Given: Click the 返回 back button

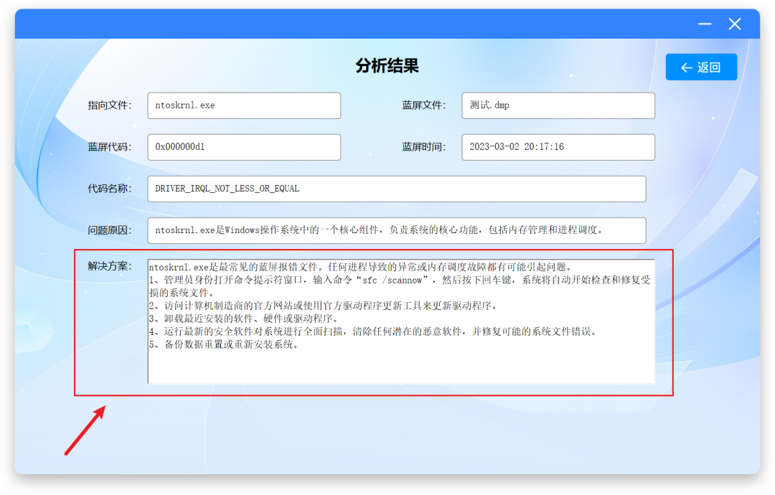Looking at the screenshot, I should tap(701, 67).
